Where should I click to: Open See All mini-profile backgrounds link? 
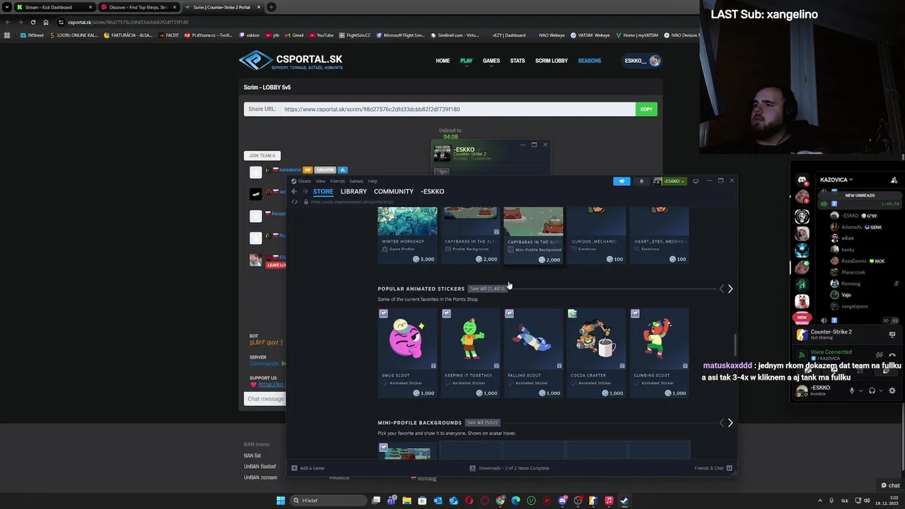click(482, 423)
